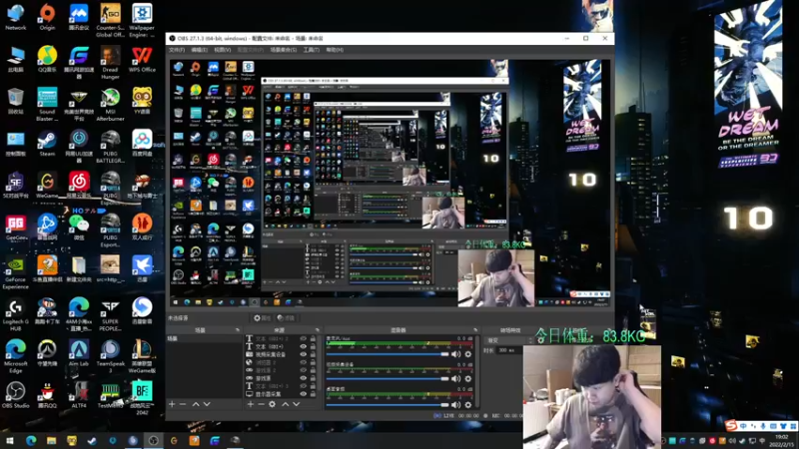The height and width of the screenshot is (449, 799).
Task: Select the 场景 item in scenes list
Action: [x=204, y=338]
